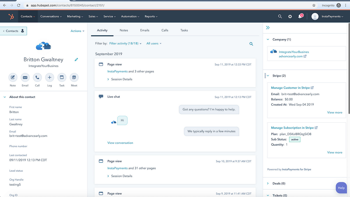The height and width of the screenshot is (197, 350).
Task: Open the InstaPayments link in the Sep 10 page view
Action: point(117,168)
